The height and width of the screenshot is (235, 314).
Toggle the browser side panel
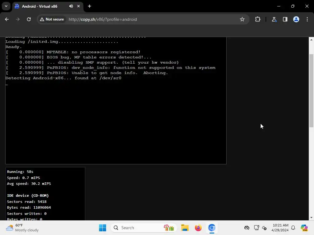(x=285, y=19)
